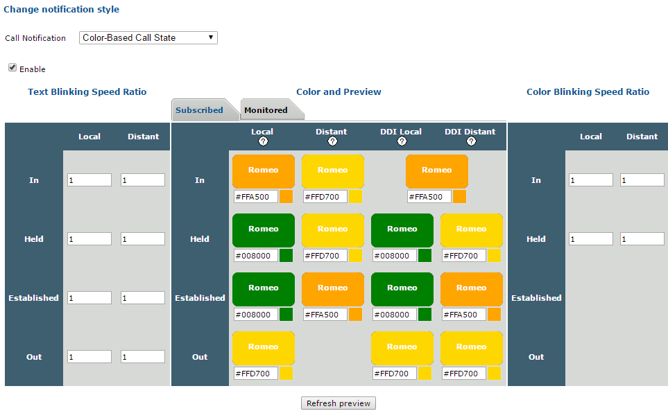Click the Held Local color hex field
The image size is (668, 411).
pyautogui.click(x=255, y=256)
